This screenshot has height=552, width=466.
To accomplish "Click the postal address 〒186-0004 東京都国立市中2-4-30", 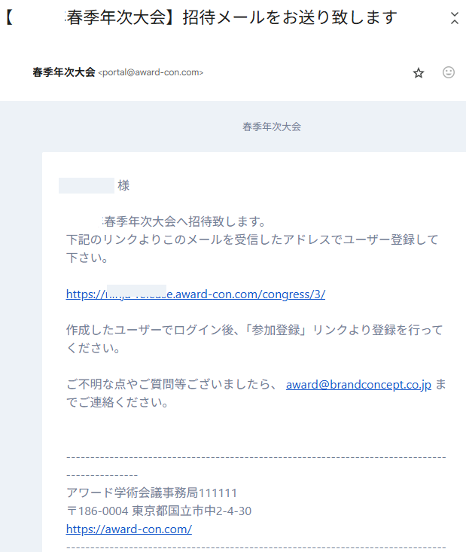I will point(159,511).
